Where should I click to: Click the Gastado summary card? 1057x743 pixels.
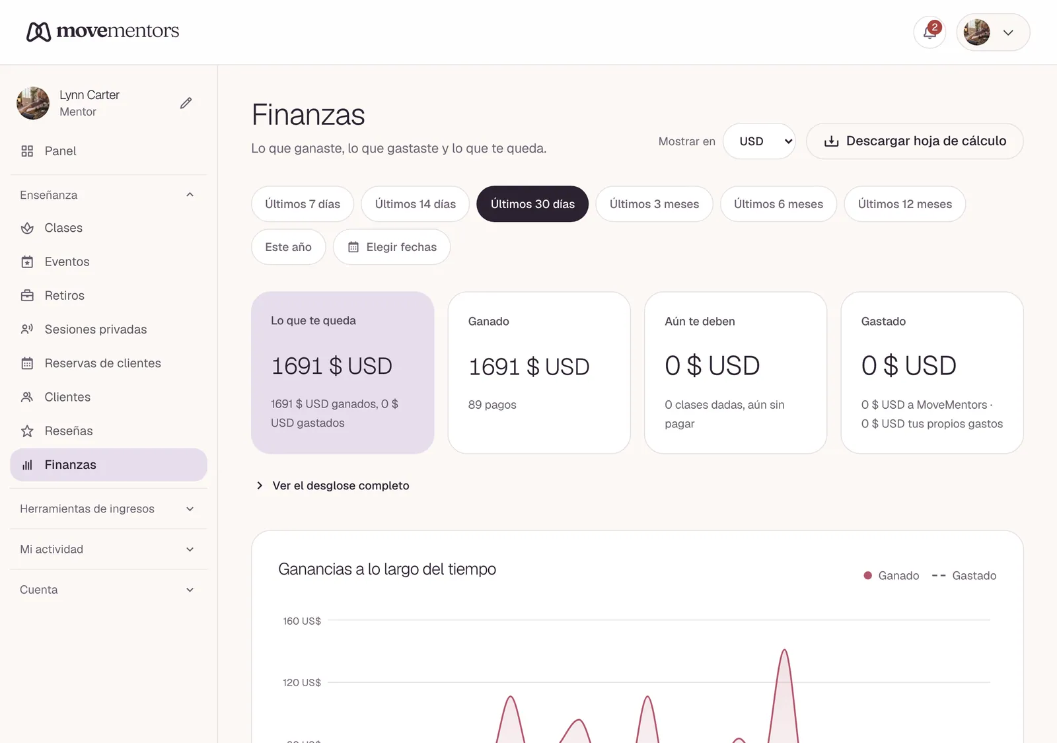tap(932, 372)
